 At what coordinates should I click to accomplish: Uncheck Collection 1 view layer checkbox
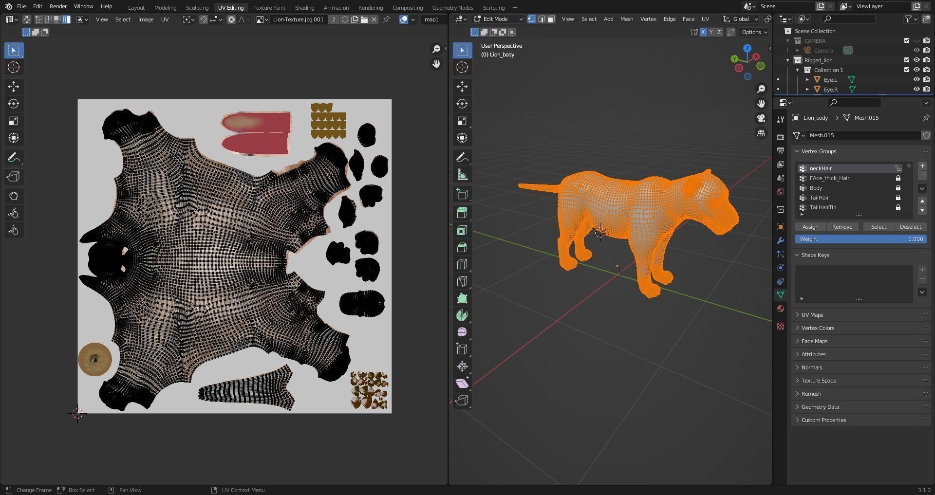click(907, 70)
